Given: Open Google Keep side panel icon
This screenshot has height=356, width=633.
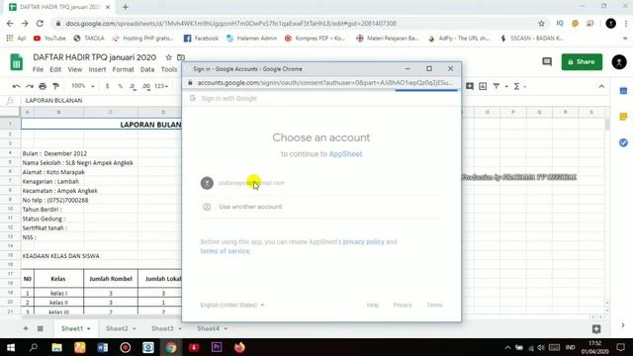Looking at the screenshot, I should pyautogui.click(x=623, y=117).
